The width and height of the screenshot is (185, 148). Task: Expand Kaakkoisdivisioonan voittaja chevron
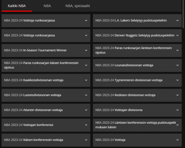pyautogui.click(x=86, y=80)
